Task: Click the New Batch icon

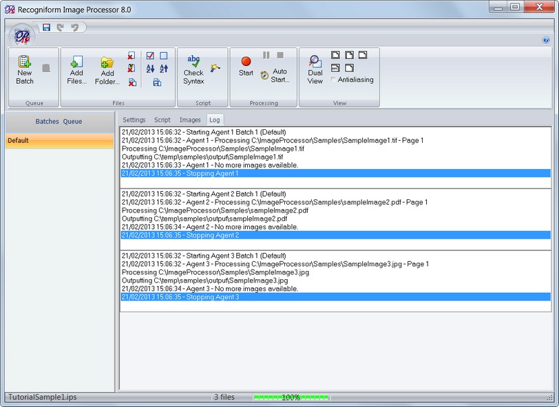Action: [x=25, y=70]
